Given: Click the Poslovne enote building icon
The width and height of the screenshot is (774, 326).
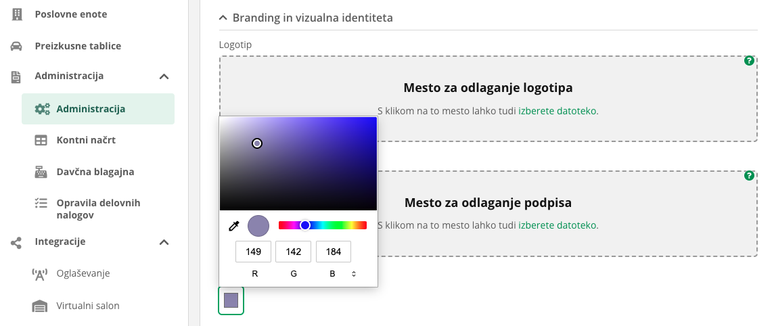Looking at the screenshot, I should coord(17,14).
